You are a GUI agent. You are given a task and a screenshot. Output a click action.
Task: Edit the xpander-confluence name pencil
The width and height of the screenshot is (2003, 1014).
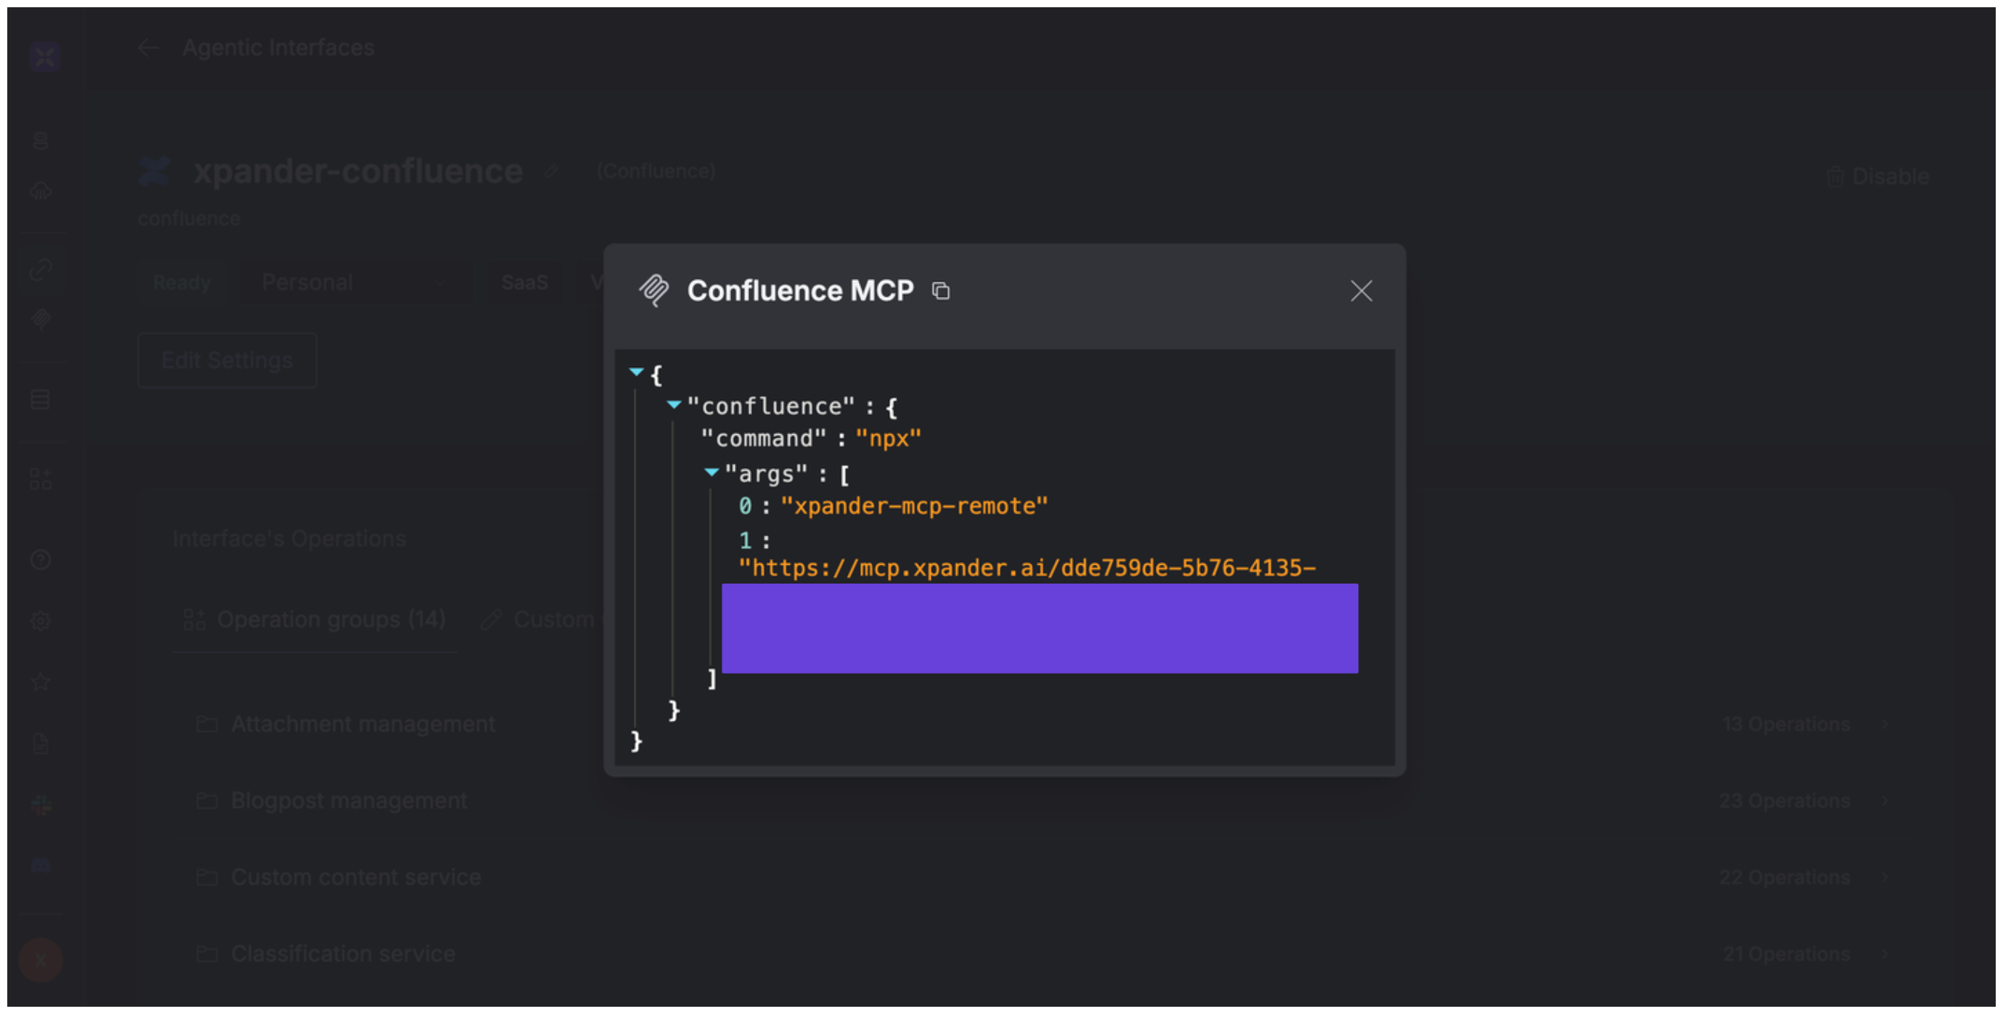pos(551,172)
